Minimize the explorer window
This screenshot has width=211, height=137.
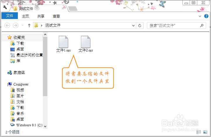[186, 3]
